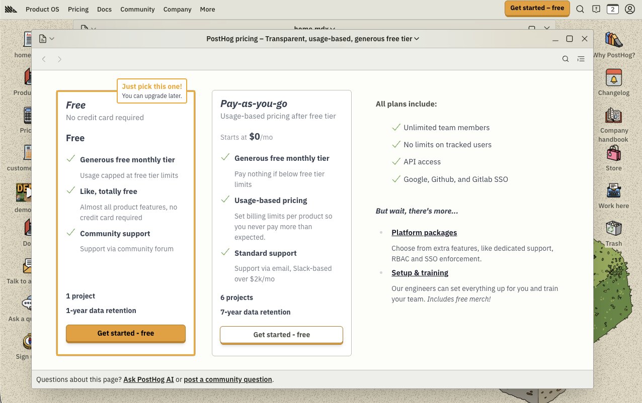
Task: Click post a community question link
Action: pos(228,379)
